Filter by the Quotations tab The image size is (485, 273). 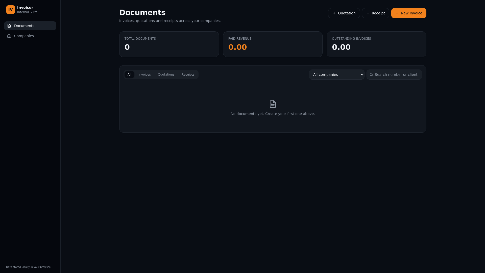point(166,75)
